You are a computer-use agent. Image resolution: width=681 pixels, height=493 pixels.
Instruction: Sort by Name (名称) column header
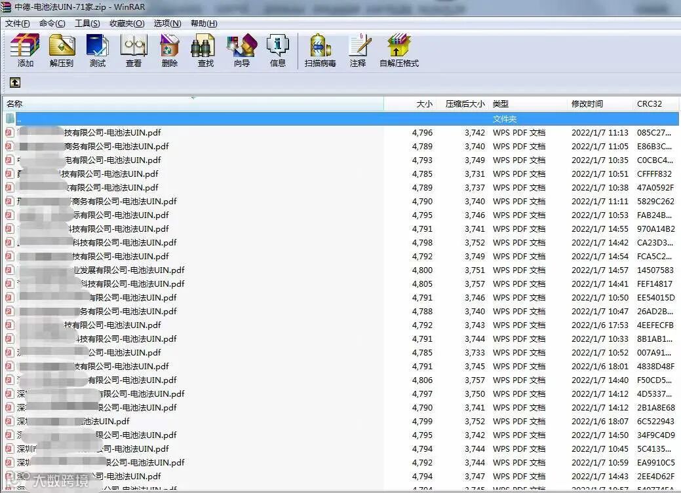[x=193, y=103]
